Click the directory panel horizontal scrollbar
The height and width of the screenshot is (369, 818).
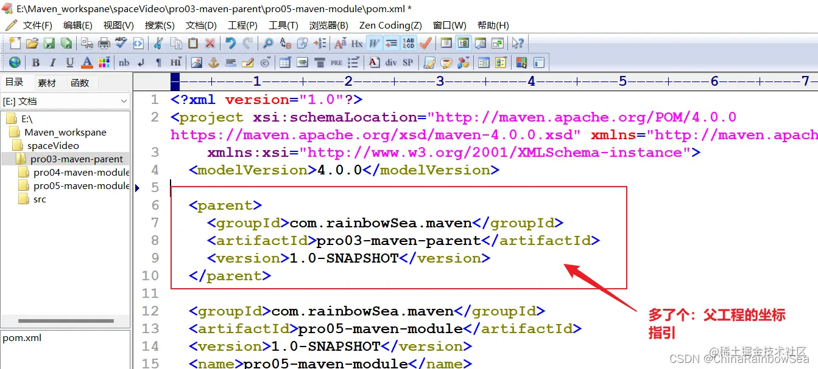(66, 322)
